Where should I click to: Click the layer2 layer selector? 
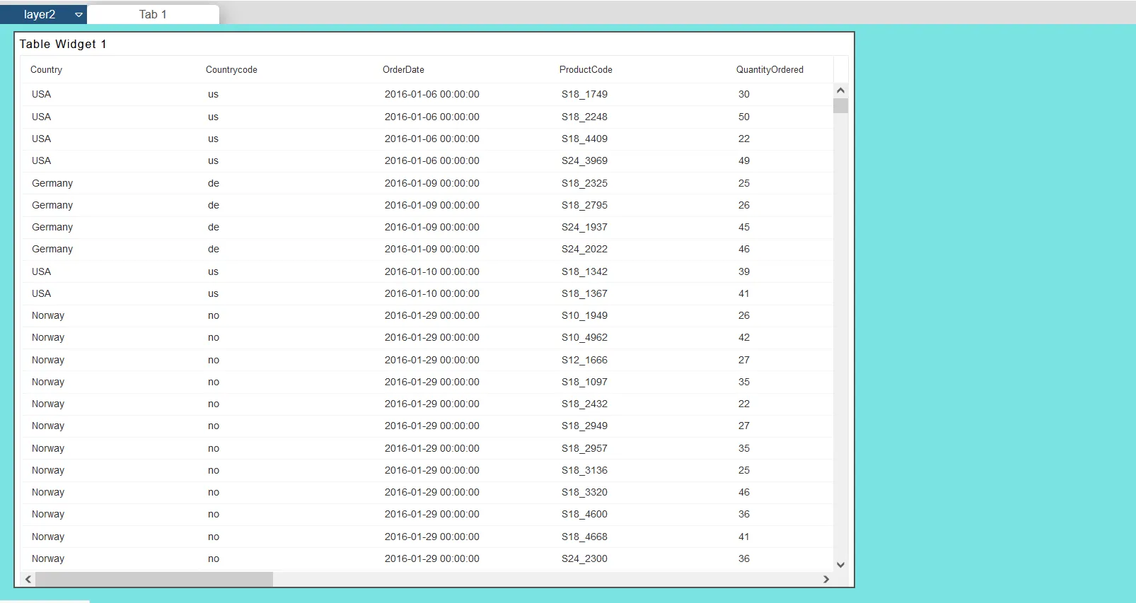coord(40,15)
